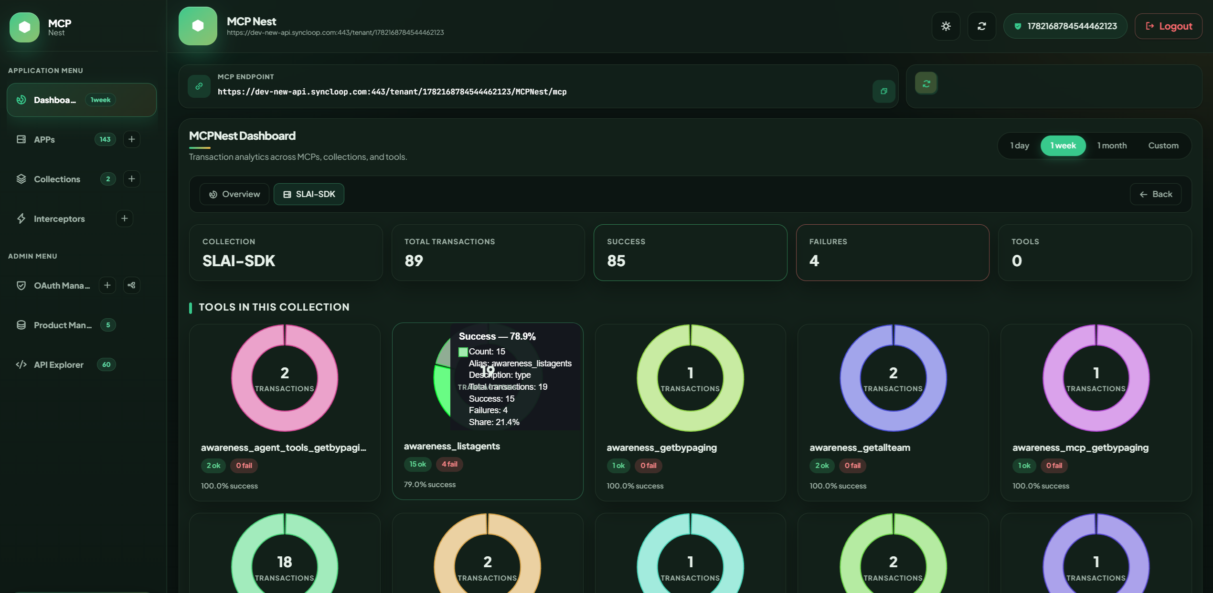Open Dashboard in the sidebar

(81, 100)
